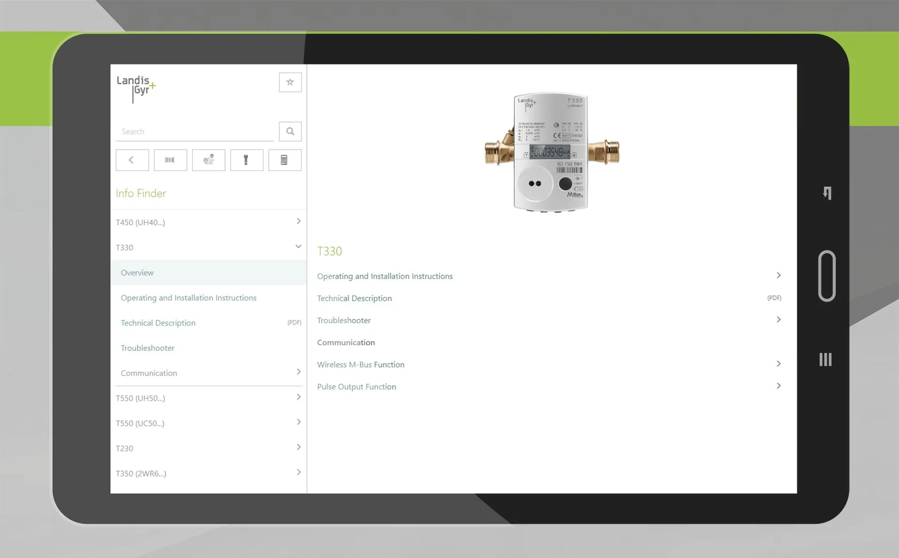Open the location contacts icon
This screenshot has width=899, height=558.
pos(209,160)
